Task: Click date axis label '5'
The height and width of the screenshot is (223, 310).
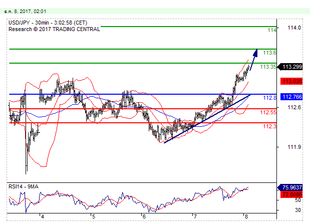Action: [94, 216]
